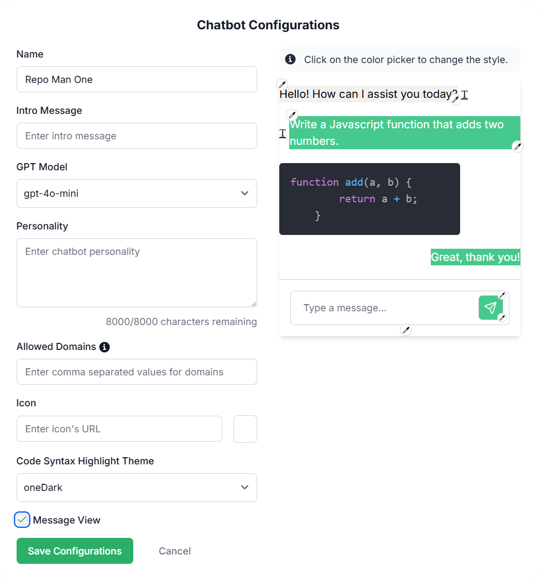Image resolution: width=537 pixels, height=581 pixels.
Task: Click the Name input field
Action: (137, 79)
